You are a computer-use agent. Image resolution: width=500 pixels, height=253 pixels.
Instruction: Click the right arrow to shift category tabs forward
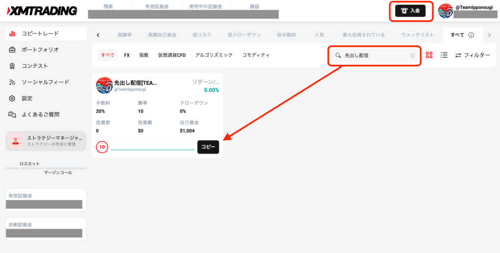489,35
